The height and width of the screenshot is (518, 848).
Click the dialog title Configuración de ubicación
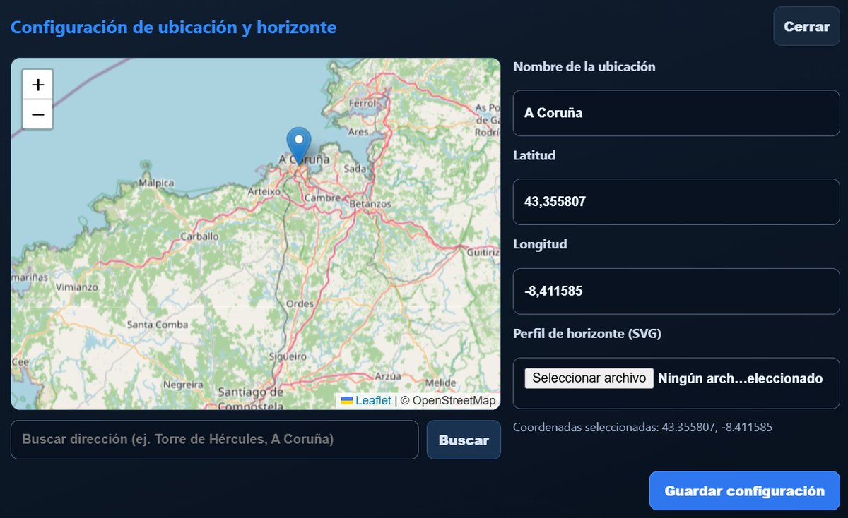(x=173, y=28)
